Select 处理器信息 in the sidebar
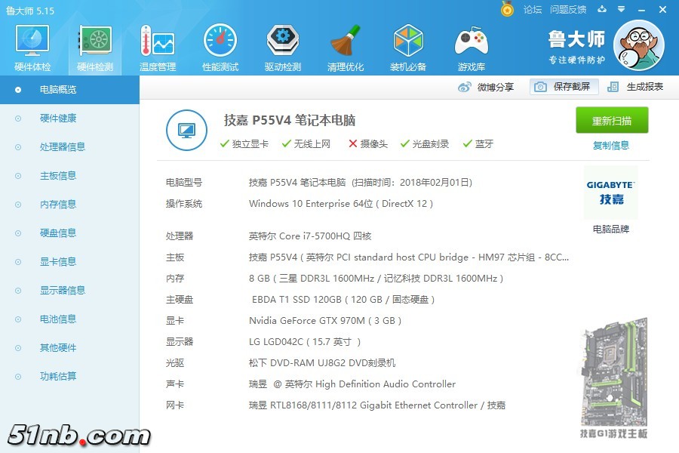The image size is (679, 453). point(63,147)
